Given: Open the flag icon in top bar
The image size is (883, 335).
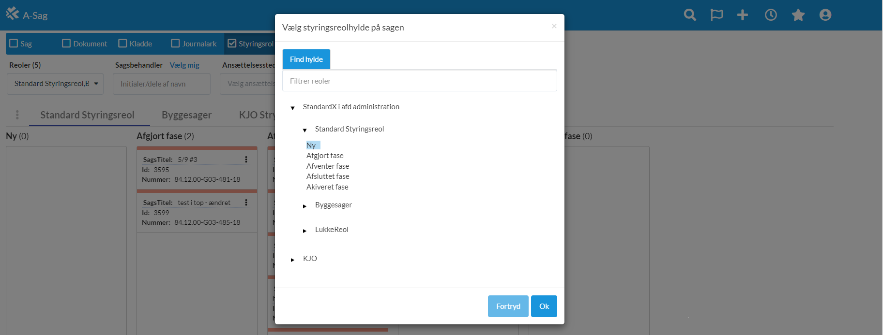Looking at the screenshot, I should 716,15.
